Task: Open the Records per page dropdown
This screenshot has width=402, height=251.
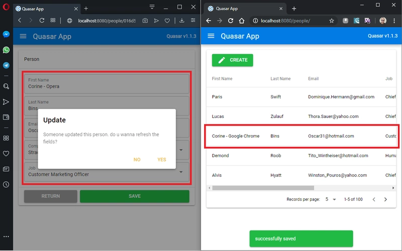Action: click(330, 199)
